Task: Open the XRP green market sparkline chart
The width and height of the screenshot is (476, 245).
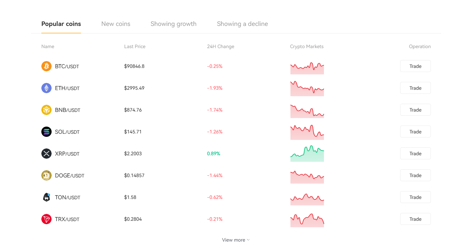Action: coord(307,154)
